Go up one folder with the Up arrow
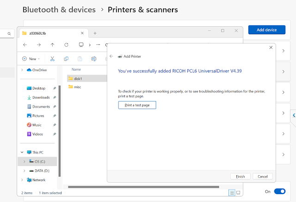 click(x=52, y=45)
